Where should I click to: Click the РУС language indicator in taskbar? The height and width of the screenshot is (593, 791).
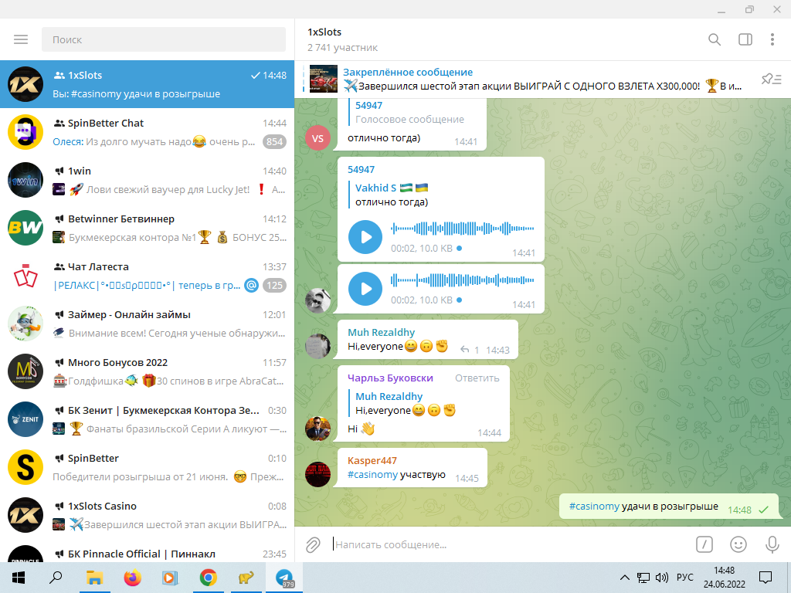[684, 577]
